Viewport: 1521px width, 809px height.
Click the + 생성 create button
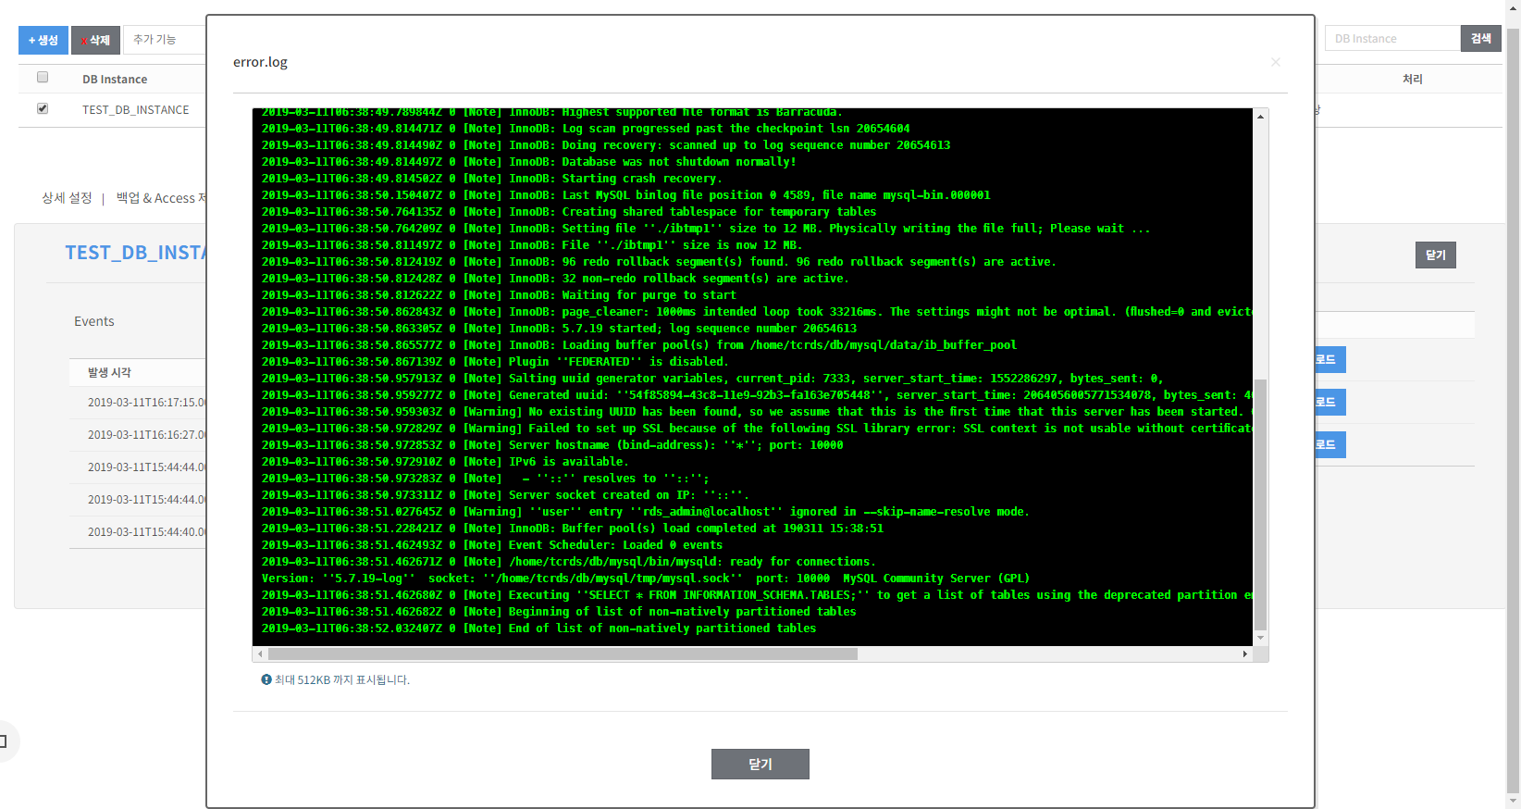click(43, 40)
